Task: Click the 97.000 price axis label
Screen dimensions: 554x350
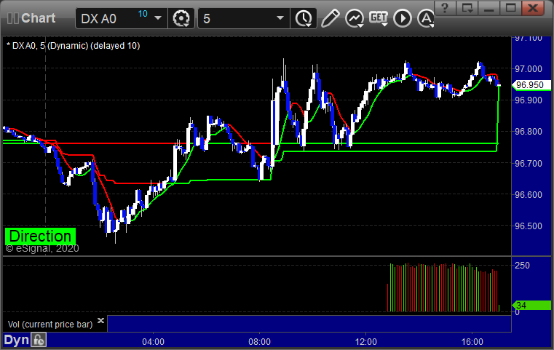Action: (529, 69)
